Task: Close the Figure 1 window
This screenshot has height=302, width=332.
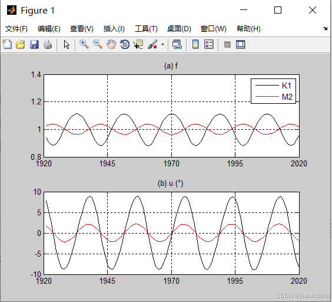Action: click(x=313, y=10)
